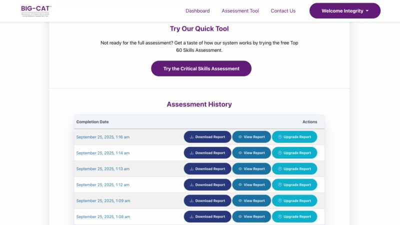
Task: View Report for 1:13 am assessment
Action: 251,169
